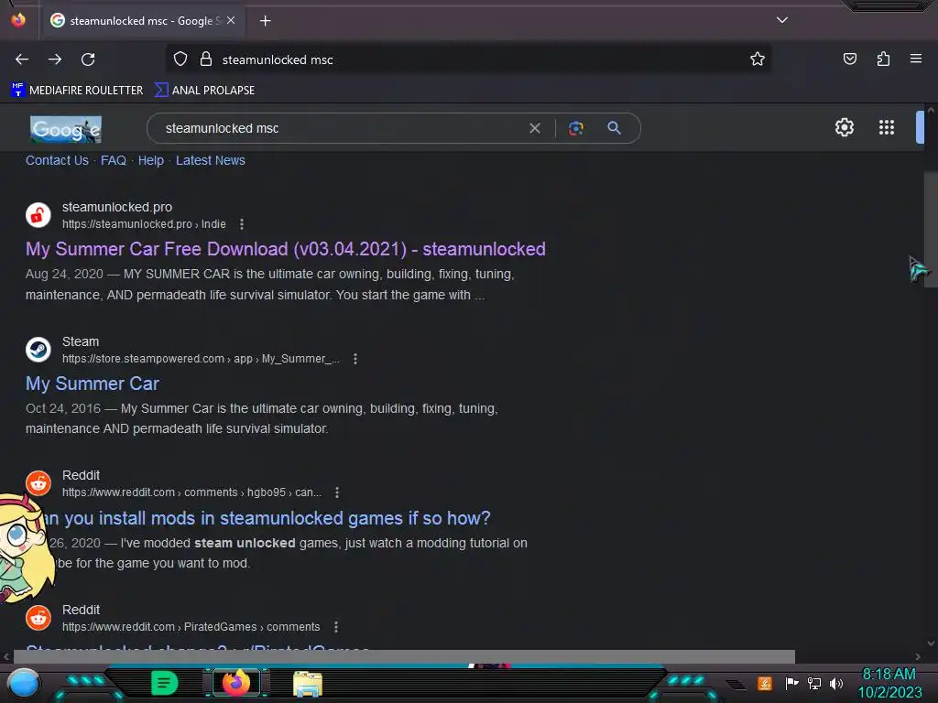Viewport: 938px width, 703px height.
Task: Reload the current page
Action: tap(88, 59)
